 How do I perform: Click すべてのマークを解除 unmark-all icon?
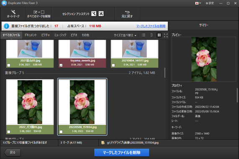point(39,12)
